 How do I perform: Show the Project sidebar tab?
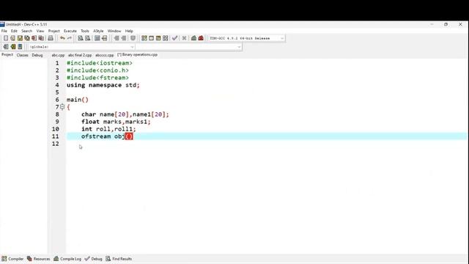point(7,55)
